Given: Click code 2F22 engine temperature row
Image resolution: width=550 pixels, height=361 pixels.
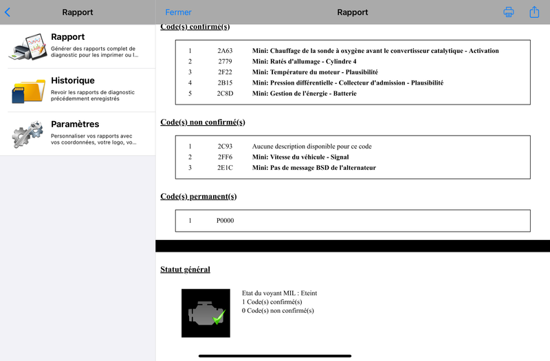Looking at the screenshot, I should [x=353, y=72].
